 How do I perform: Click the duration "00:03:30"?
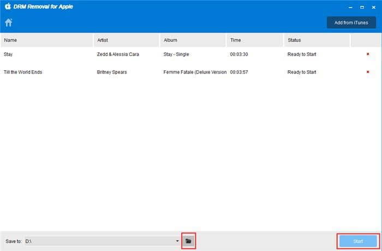click(239, 54)
